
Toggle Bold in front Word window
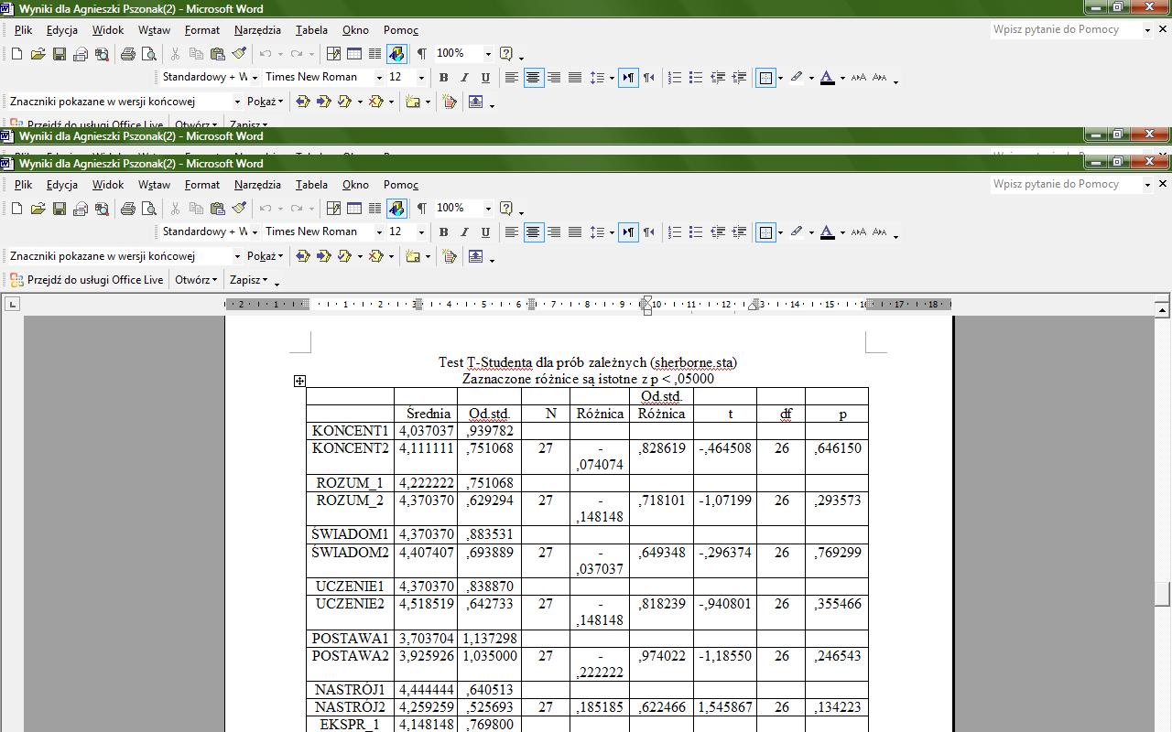click(x=443, y=232)
